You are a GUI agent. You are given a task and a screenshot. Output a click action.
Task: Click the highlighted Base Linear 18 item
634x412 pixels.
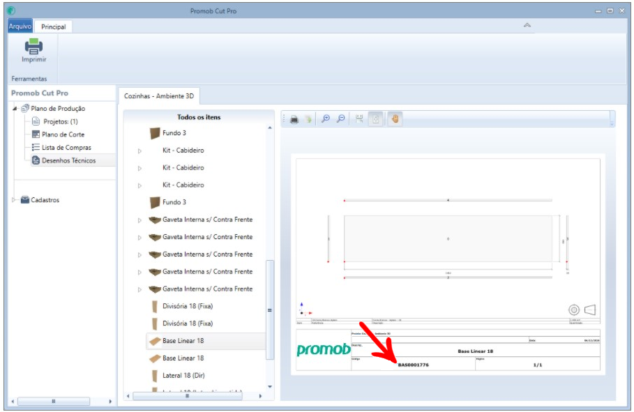point(206,341)
